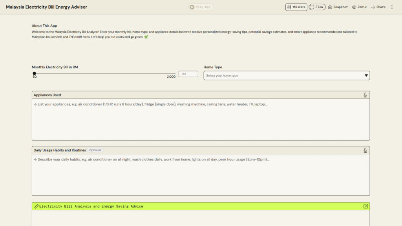Click the Share button

378,7
